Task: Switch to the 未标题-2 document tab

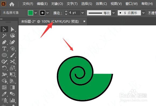Action: point(50,21)
